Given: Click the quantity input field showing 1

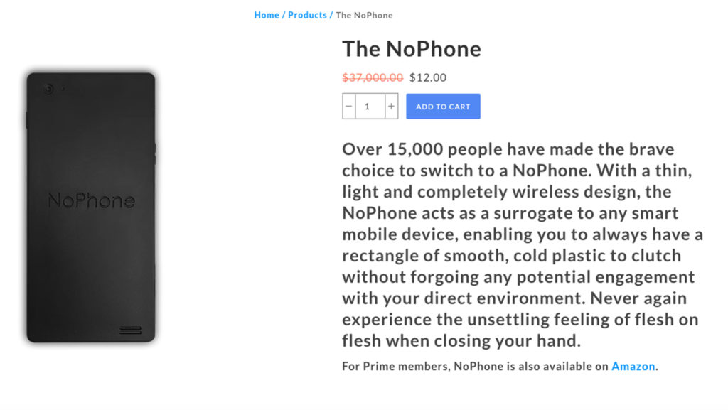Looking at the screenshot, I should click(370, 106).
